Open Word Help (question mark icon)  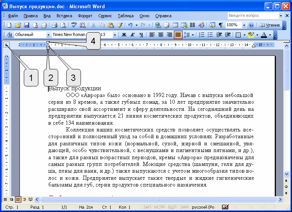pyautogui.click(x=251, y=25)
